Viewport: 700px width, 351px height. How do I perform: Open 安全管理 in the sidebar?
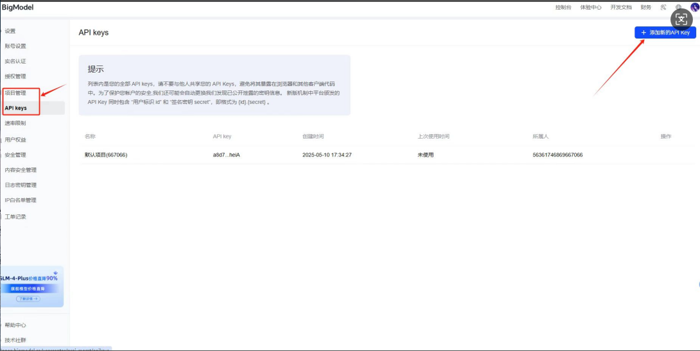pyautogui.click(x=15, y=155)
